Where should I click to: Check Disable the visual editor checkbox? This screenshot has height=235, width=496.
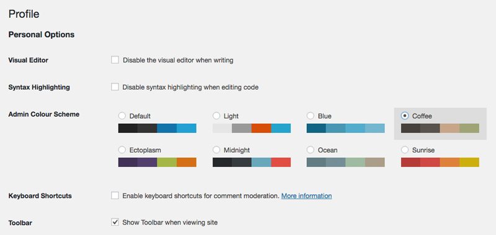[115, 60]
